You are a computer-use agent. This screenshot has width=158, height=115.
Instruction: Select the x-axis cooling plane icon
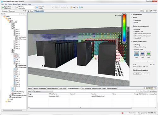click(137, 53)
